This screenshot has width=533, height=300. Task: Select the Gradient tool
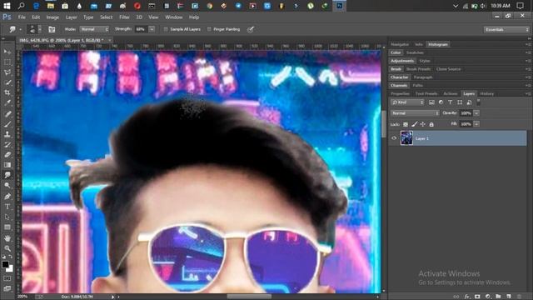(7, 165)
